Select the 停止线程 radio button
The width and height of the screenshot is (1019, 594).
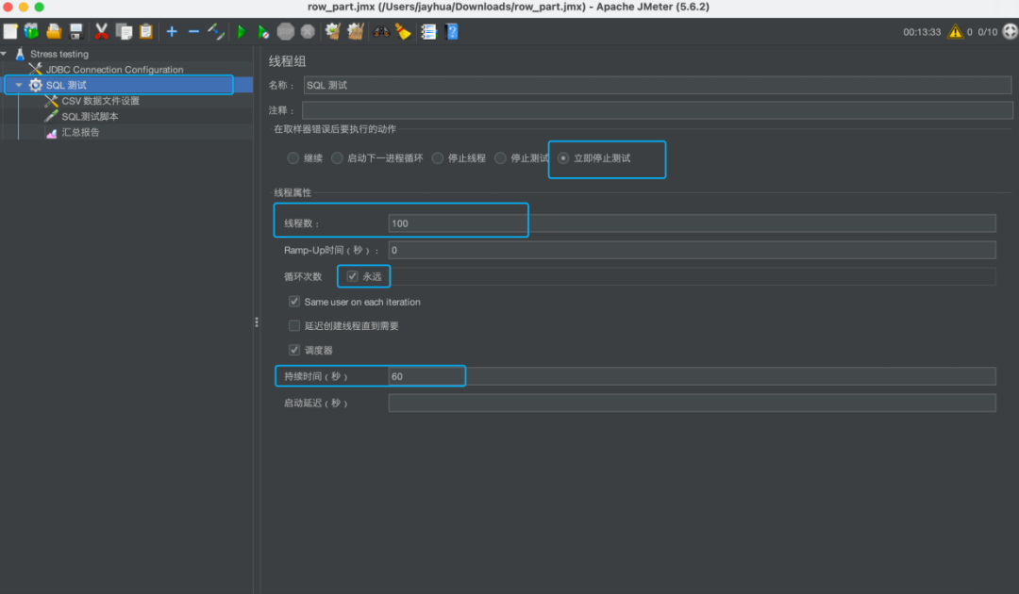point(438,157)
